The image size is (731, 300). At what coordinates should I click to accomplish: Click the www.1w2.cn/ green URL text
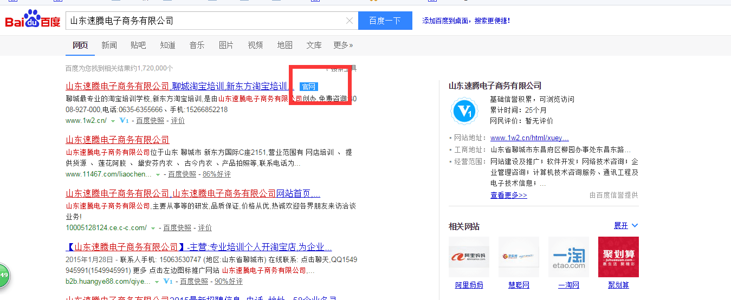point(86,121)
